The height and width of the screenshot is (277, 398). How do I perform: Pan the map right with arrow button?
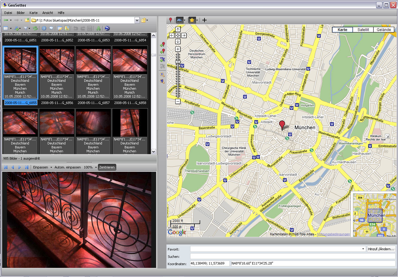pyautogui.click(x=184, y=35)
